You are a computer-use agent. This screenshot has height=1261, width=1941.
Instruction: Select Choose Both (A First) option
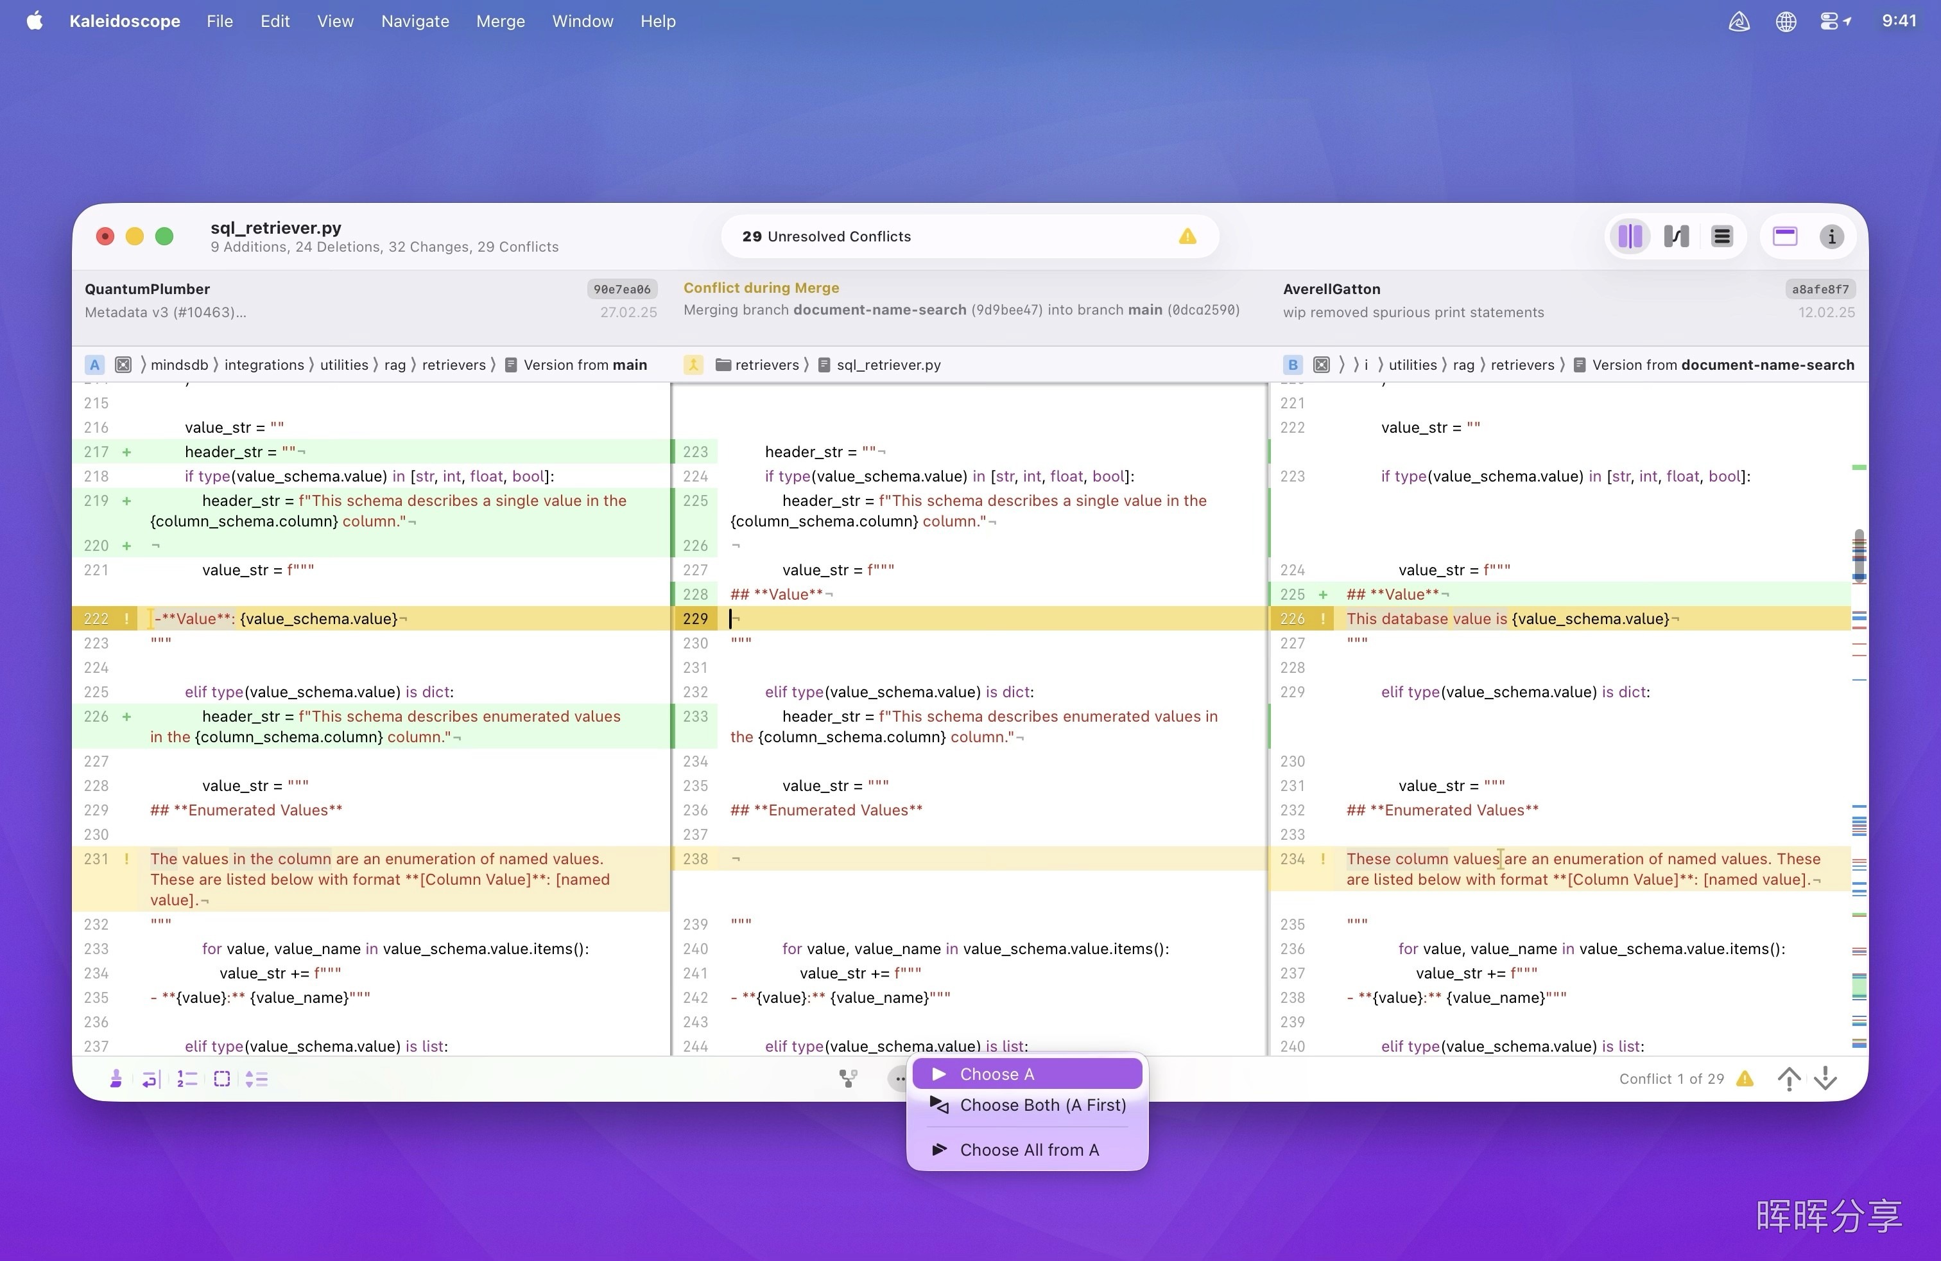click(1027, 1105)
